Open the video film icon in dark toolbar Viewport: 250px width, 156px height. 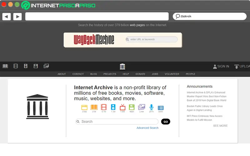(x=15, y=66)
